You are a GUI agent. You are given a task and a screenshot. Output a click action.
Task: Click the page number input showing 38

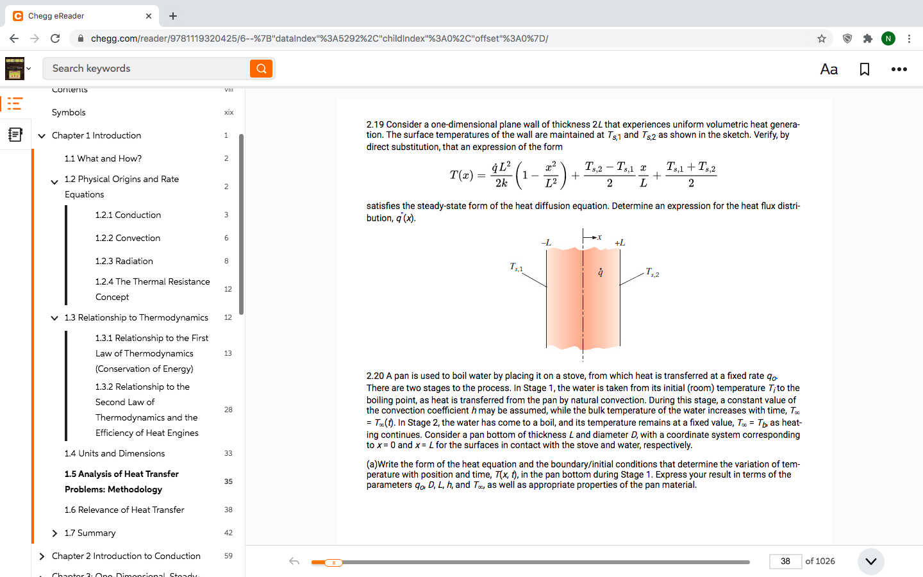pos(785,561)
